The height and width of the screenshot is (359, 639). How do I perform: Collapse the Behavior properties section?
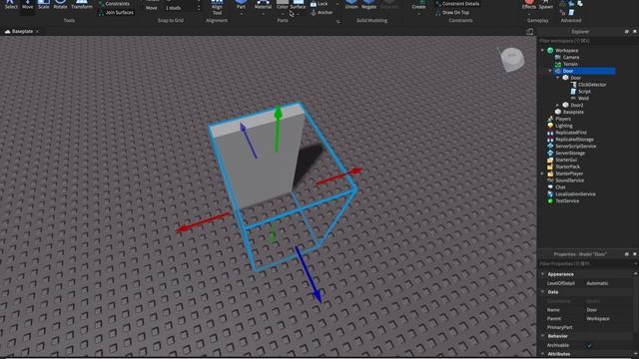[x=543, y=336]
